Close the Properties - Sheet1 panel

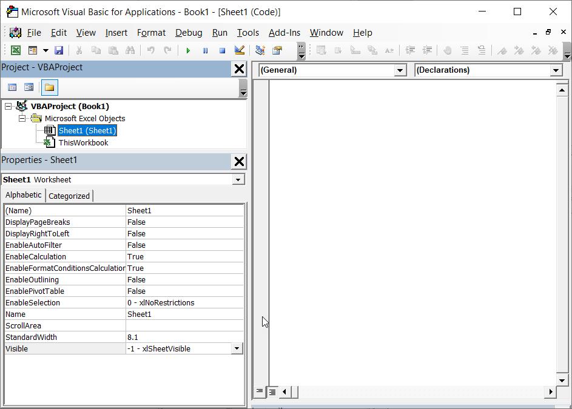click(240, 161)
